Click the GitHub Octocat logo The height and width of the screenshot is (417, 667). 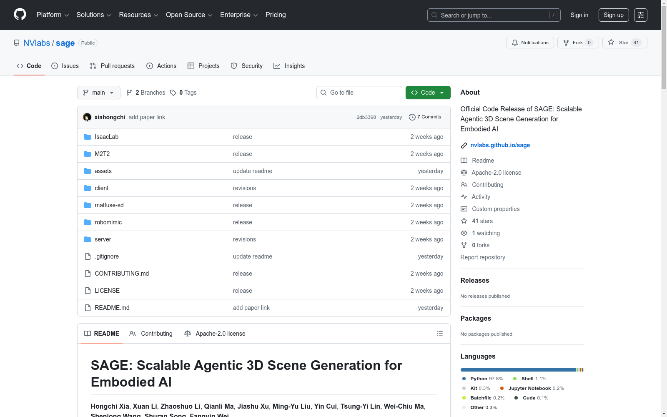pyautogui.click(x=20, y=15)
